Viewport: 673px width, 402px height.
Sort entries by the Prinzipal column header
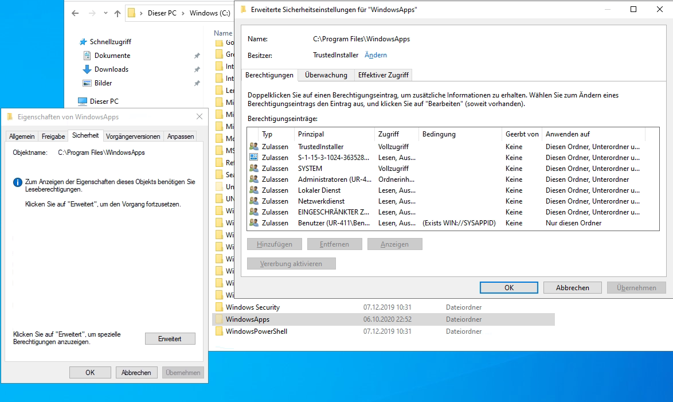[311, 134]
